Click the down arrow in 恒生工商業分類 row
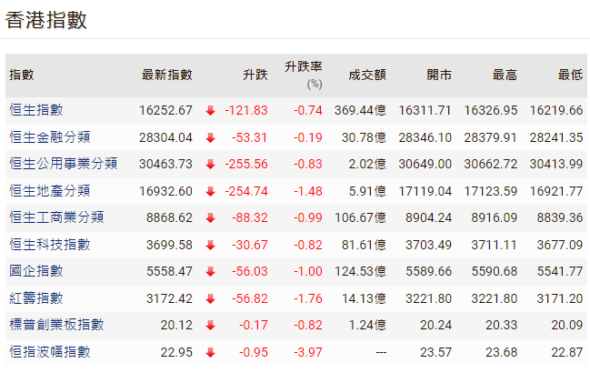The width and height of the screenshot is (590, 373). (x=210, y=218)
